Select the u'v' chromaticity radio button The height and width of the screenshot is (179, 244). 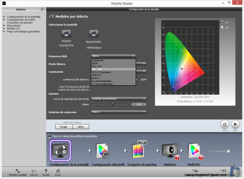(x=222, y=27)
